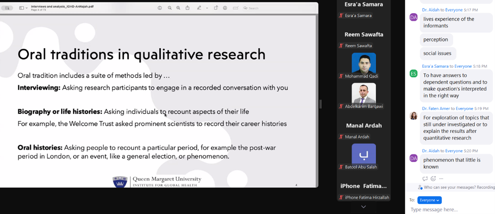
Task: Click the PDF file title Interviews and analysis
Action: pos(62,6)
